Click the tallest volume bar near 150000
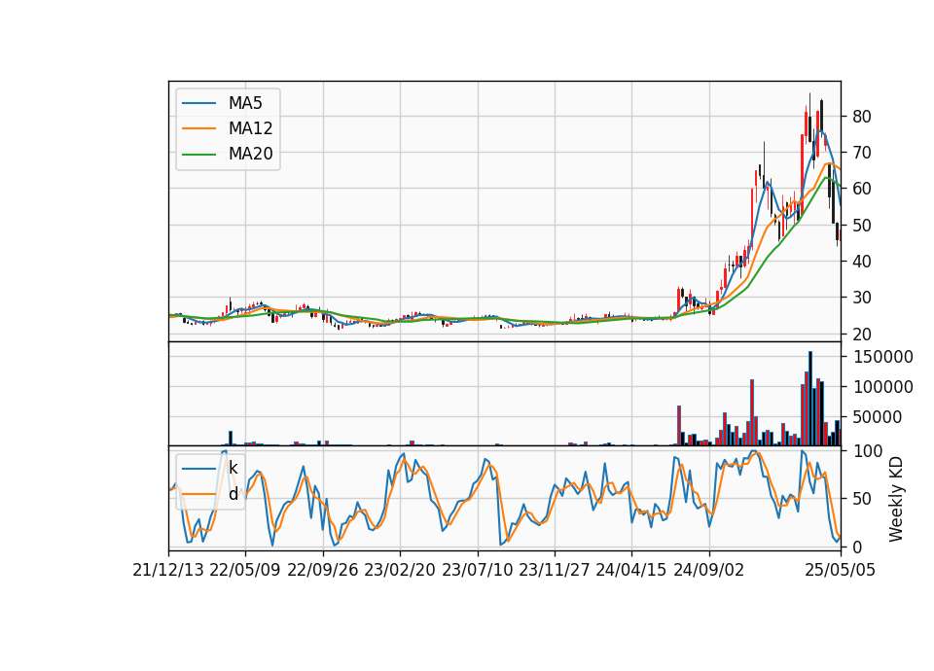The image size is (934, 671). [810, 399]
